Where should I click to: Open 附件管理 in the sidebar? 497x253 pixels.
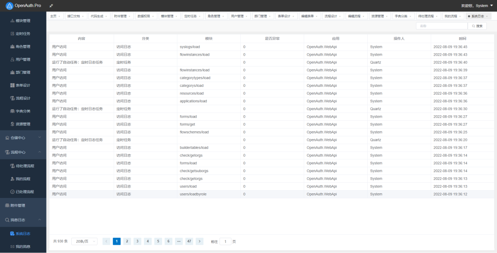coord(23,206)
